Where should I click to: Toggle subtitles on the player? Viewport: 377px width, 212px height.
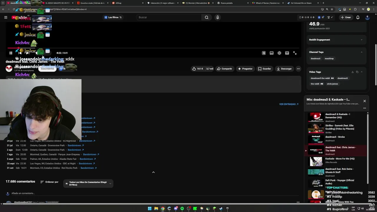272,53
